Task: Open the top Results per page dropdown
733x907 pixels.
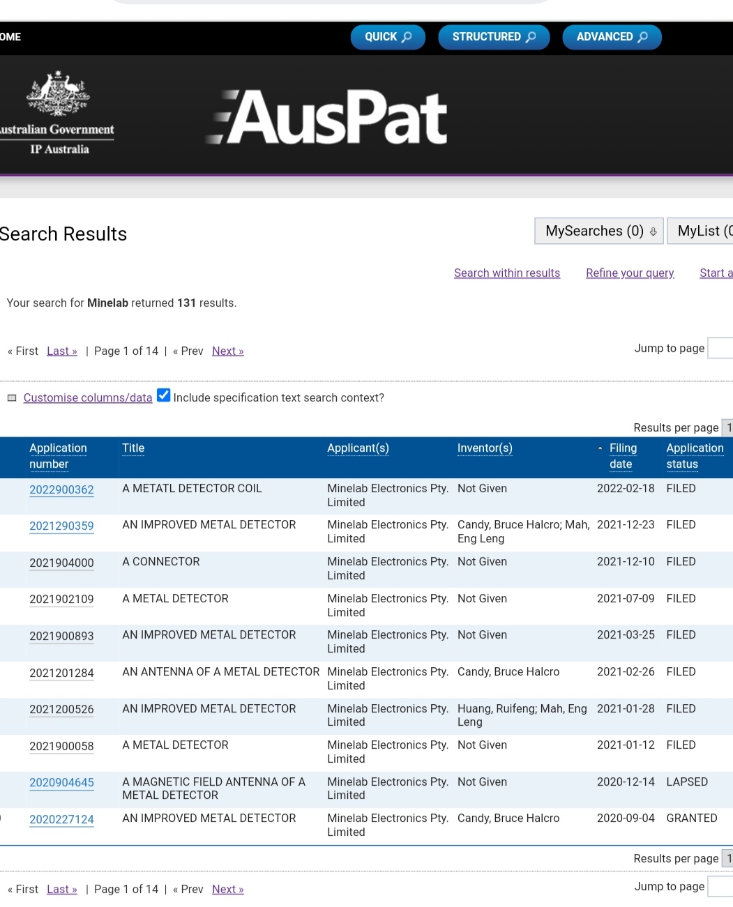Action: click(727, 427)
